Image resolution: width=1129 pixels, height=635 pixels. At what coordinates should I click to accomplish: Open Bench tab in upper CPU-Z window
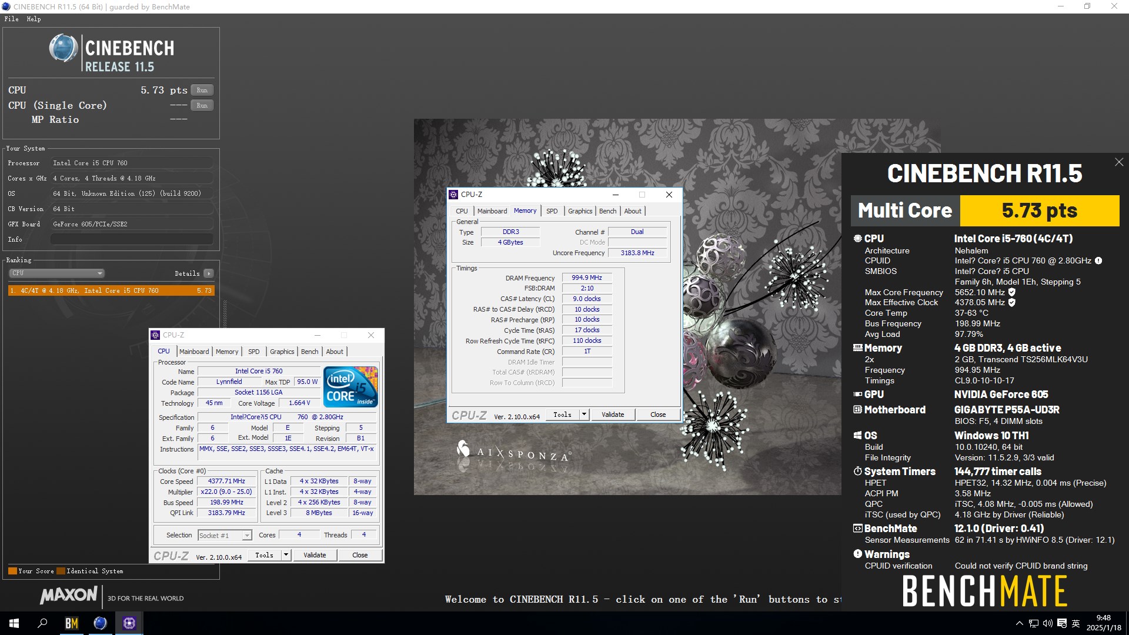608,211
